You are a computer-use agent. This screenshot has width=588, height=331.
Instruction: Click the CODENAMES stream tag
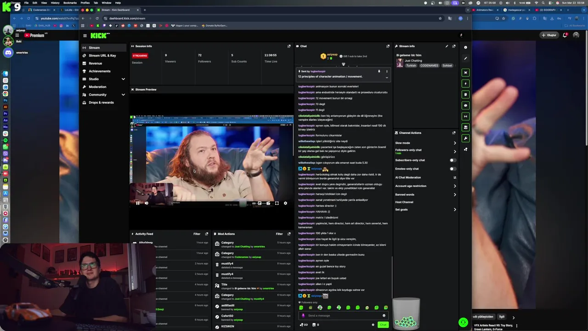[x=430, y=66]
